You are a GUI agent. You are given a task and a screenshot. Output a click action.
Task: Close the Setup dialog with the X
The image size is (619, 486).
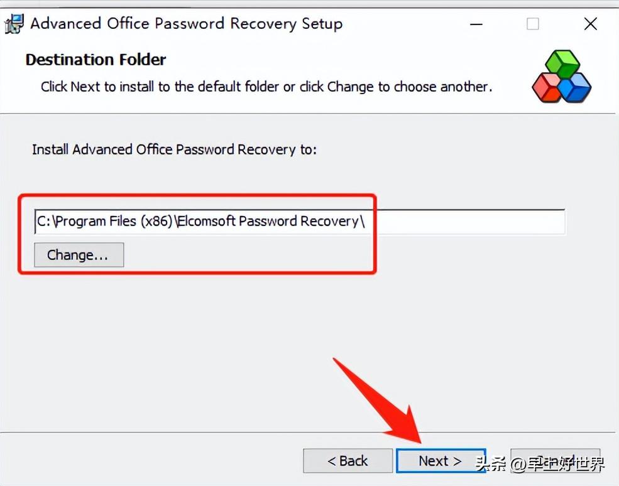(x=590, y=24)
